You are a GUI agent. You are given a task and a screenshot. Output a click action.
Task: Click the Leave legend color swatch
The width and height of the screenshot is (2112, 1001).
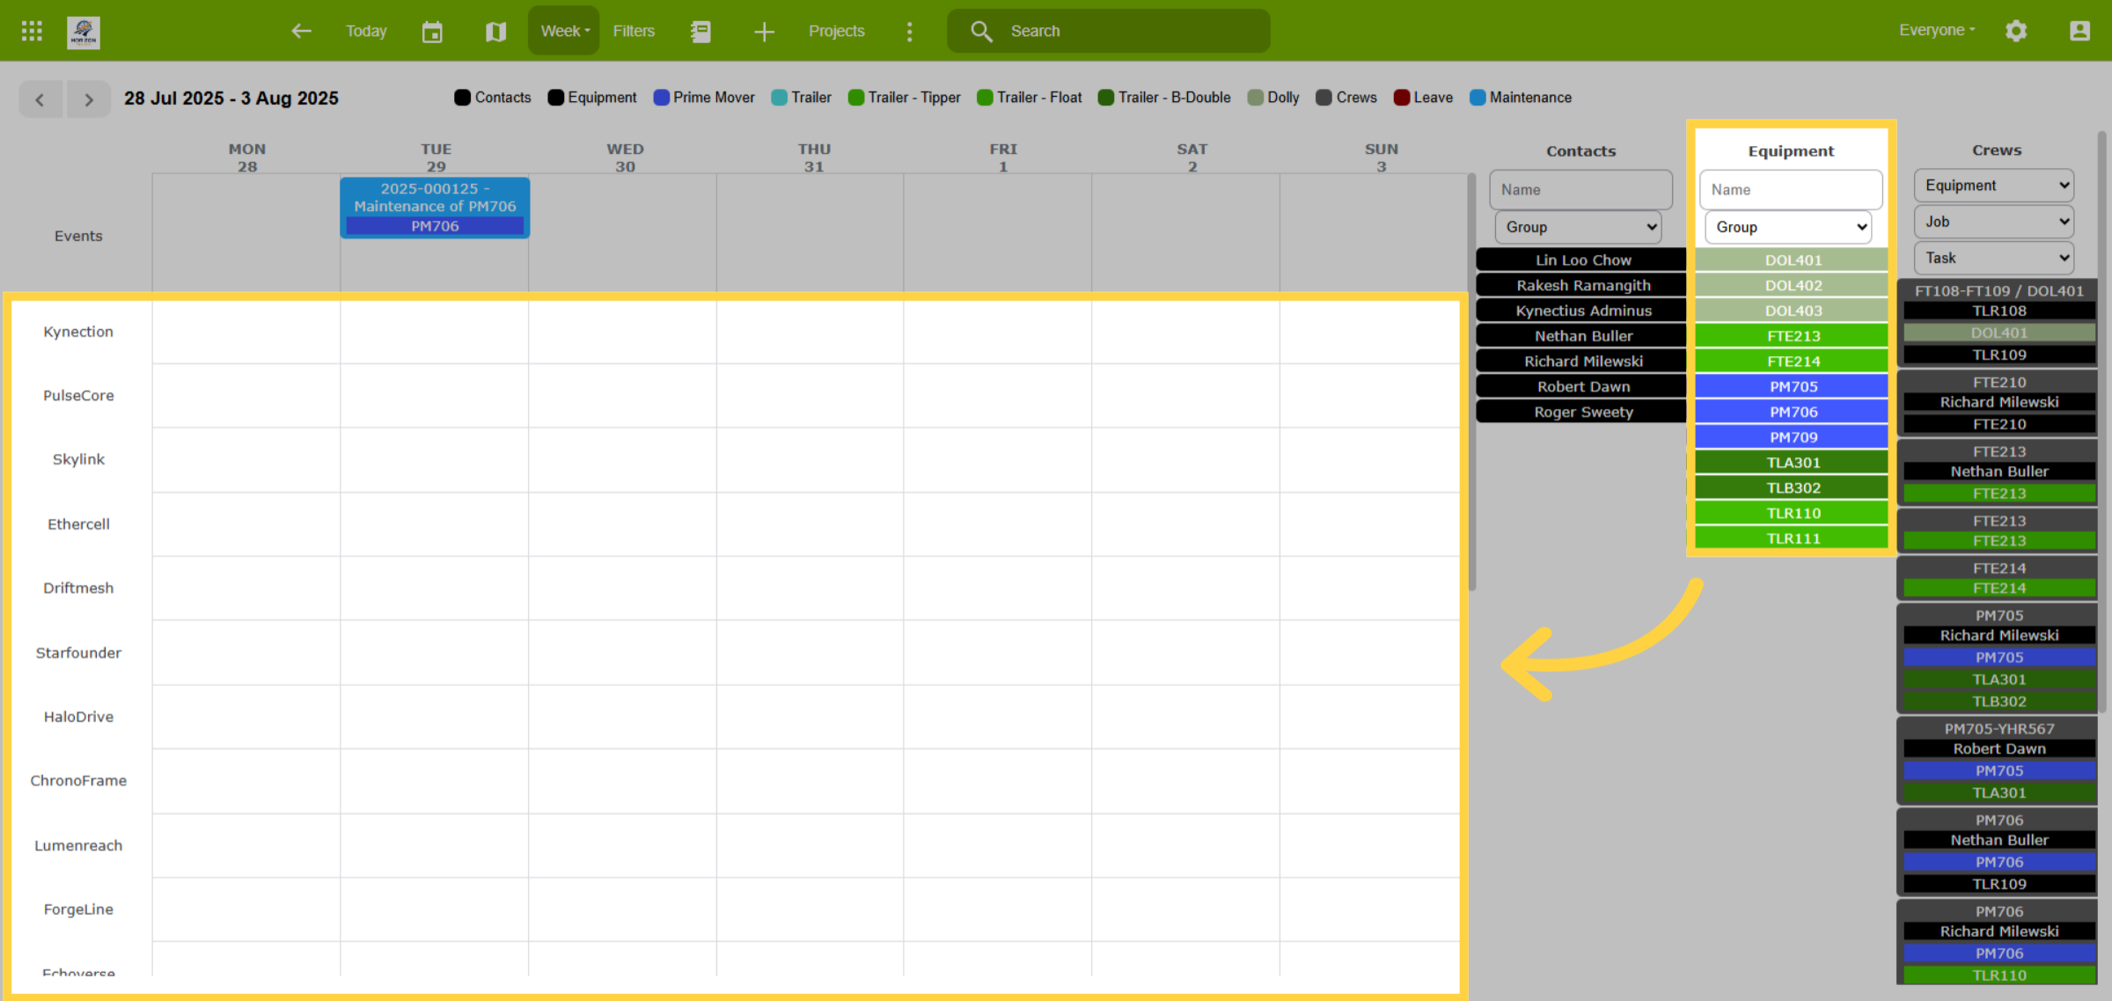(x=1402, y=98)
